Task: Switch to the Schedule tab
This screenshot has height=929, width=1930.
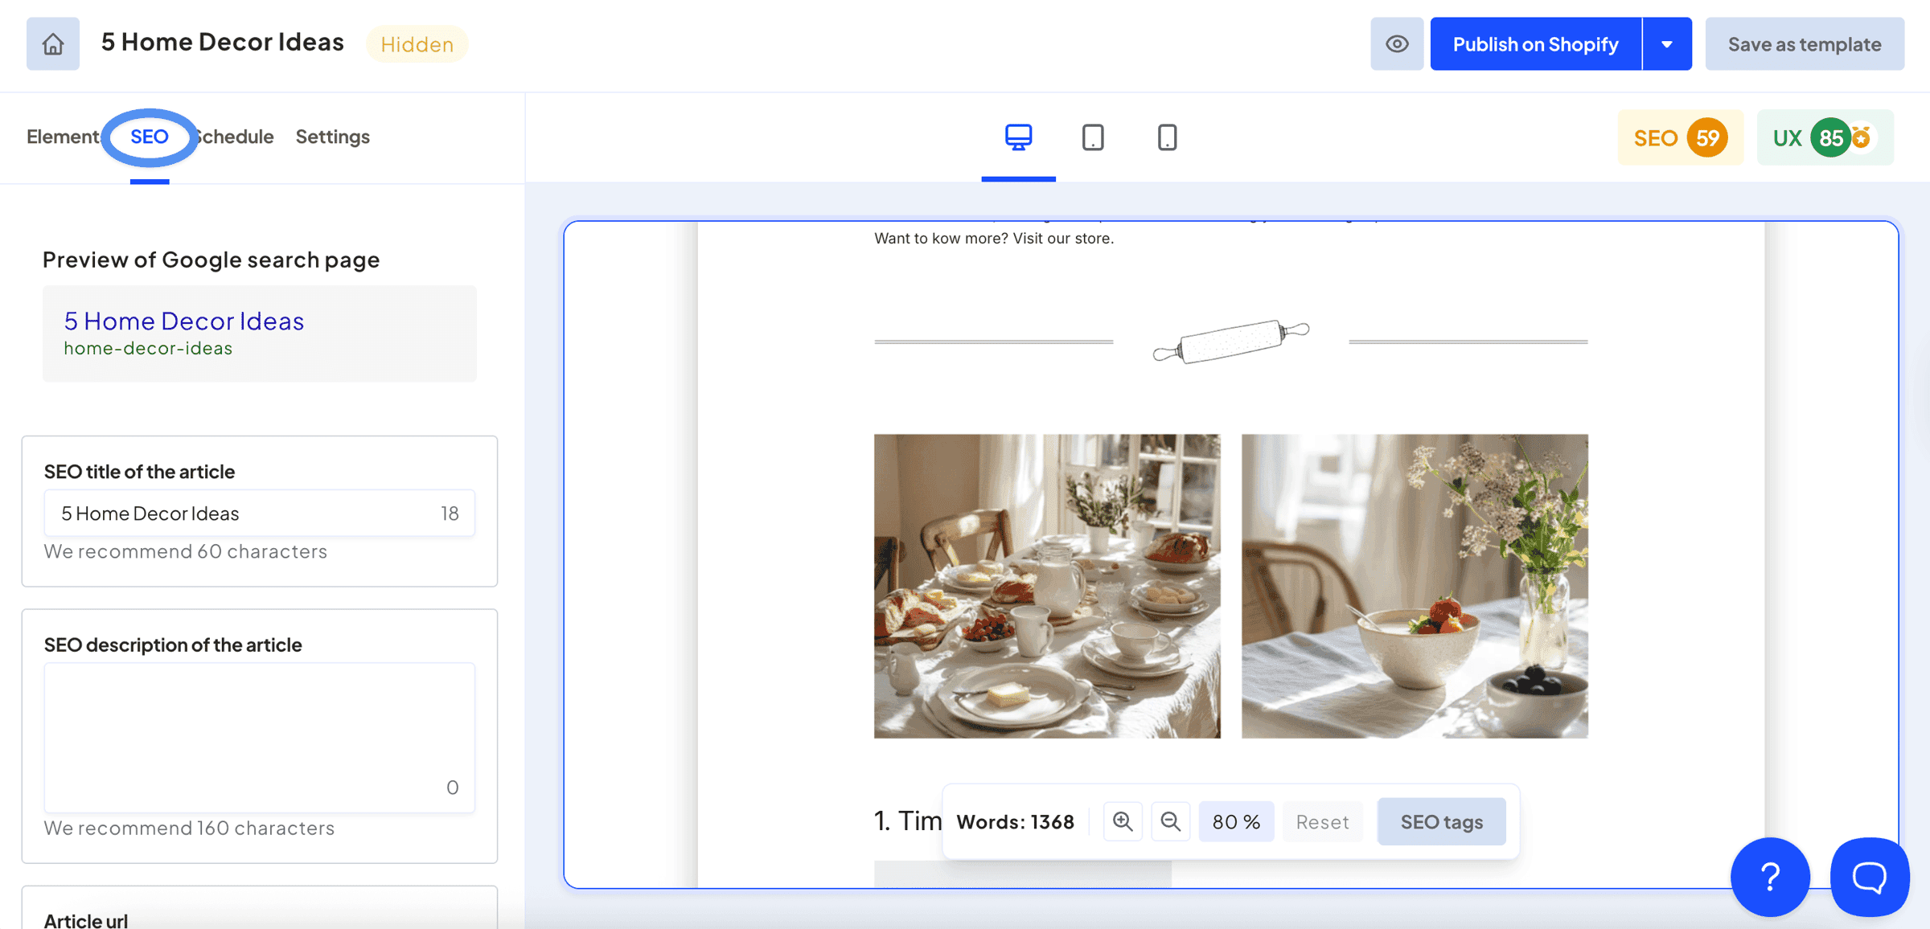Action: tap(235, 137)
